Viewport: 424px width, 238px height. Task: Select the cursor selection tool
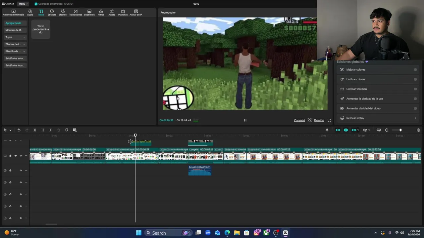[x=5, y=130]
